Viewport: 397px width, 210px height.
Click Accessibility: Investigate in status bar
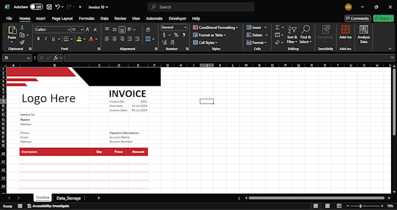(x=48, y=206)
